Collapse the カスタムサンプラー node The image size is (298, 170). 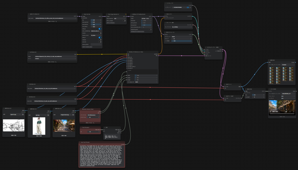coord(206,47)
